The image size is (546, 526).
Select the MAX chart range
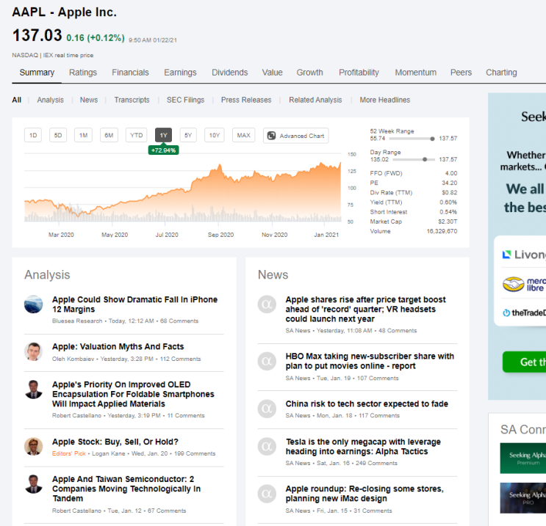click(x=243, y=135)
